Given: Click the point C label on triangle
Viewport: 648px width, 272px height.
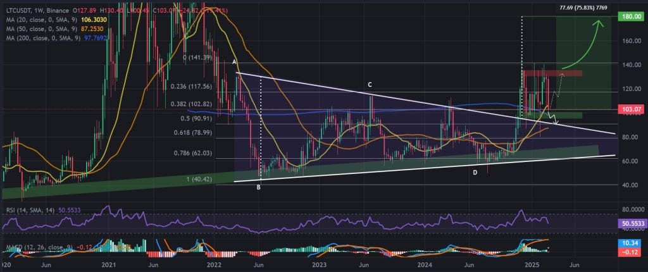Looking at the screenshot, I should 370,85.
